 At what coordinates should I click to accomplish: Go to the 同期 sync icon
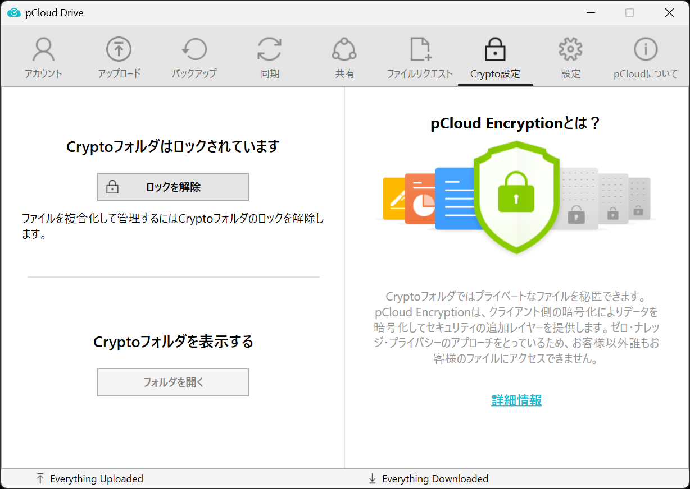point(270,49)
